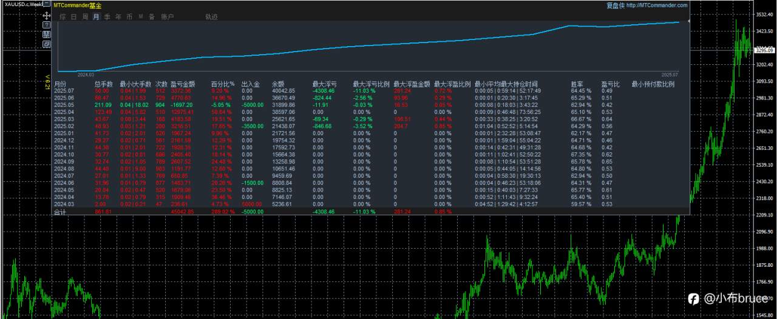The width and height of the screenshot is (777, 319).
Task: Select the 2025.03 month row
Action: click(x=372, y=119)
